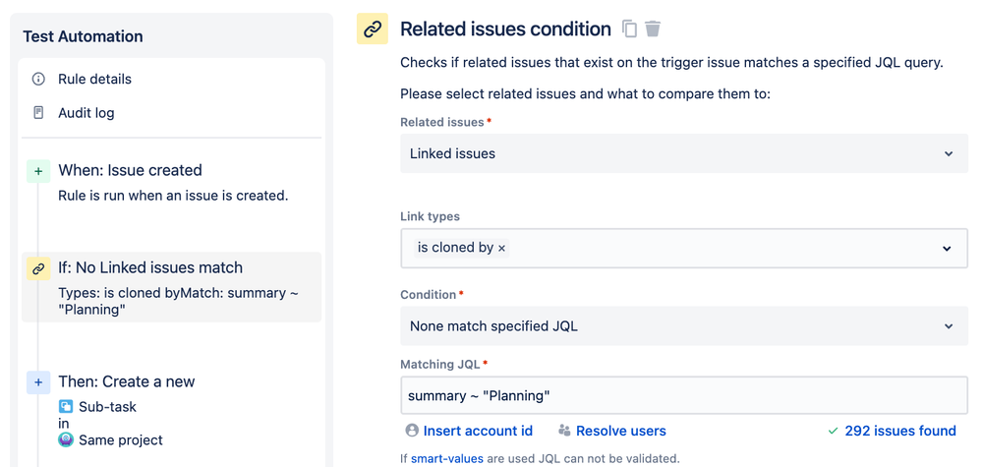Image resolution: width=982 pixels, height=467 pixels.
Task: Click the large link icon beside heading
Action: pos(373,29)
